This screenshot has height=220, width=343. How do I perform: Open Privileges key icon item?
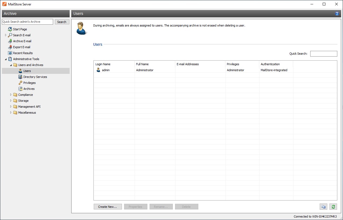click(29, 83)
